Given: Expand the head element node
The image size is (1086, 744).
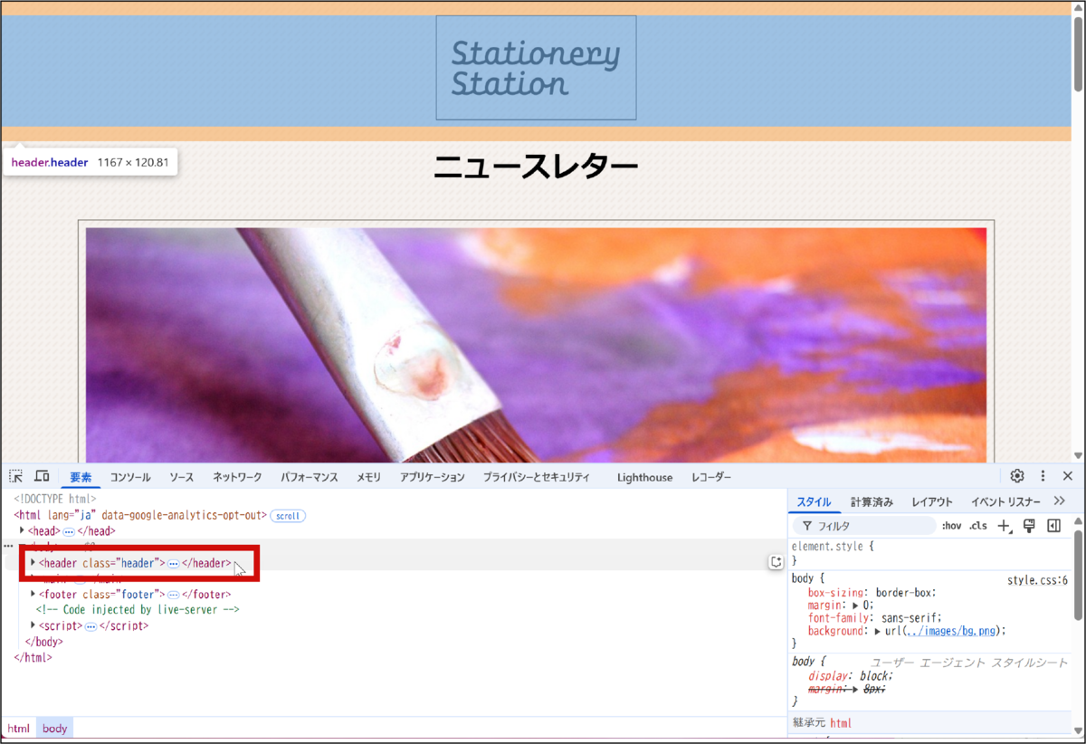Looking at the screenshot, I should click(x=23, y=530).
